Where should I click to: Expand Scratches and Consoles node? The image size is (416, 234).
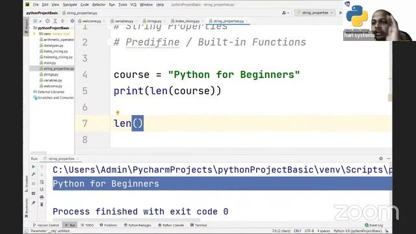pos(53,97)
